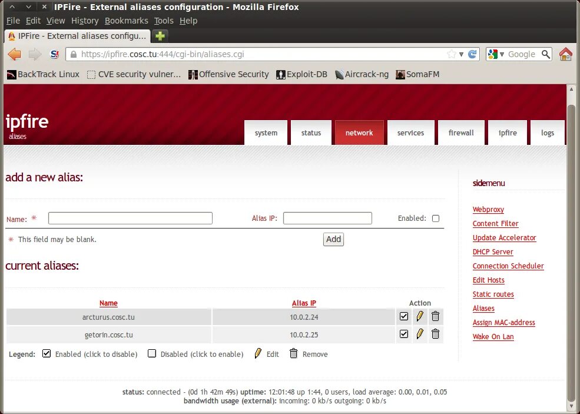The width and height of the screenshot is (580, 414).
Task: Select the services tab
Action: tap(410, 133)
